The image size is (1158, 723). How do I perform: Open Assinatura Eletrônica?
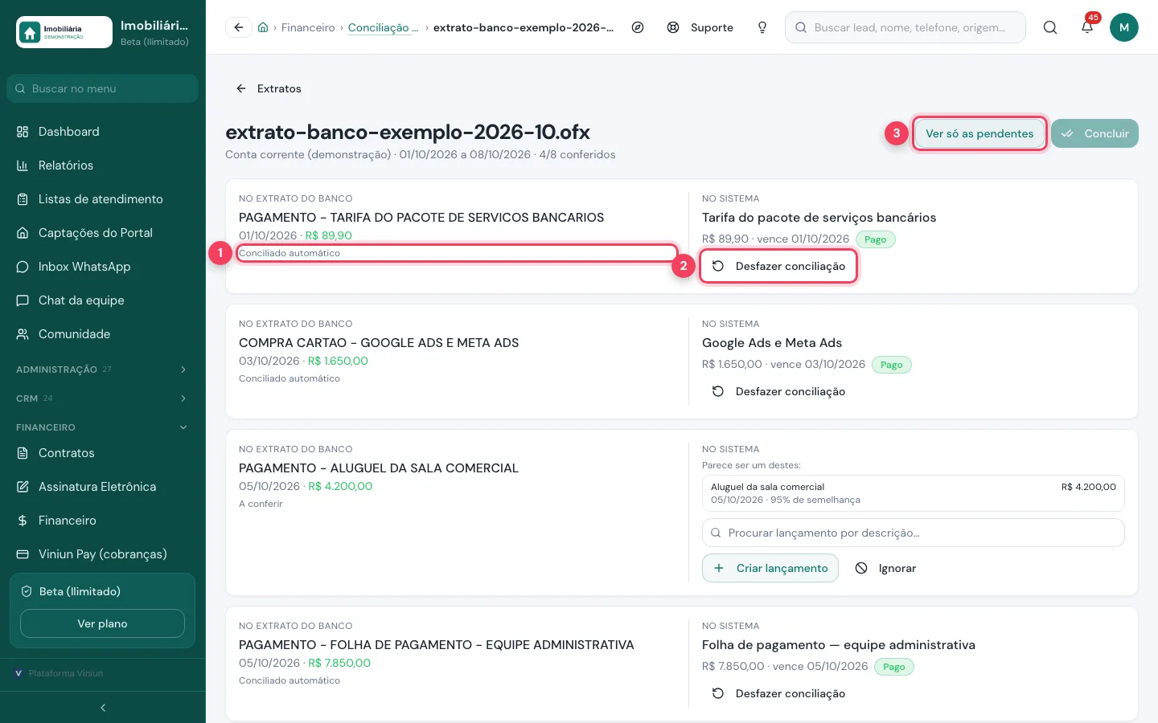coord(103,487)
